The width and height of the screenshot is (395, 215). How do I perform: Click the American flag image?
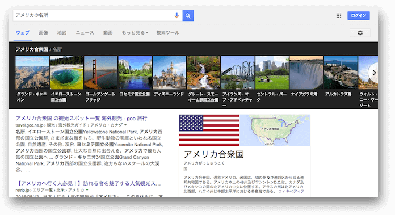point(209,130)
